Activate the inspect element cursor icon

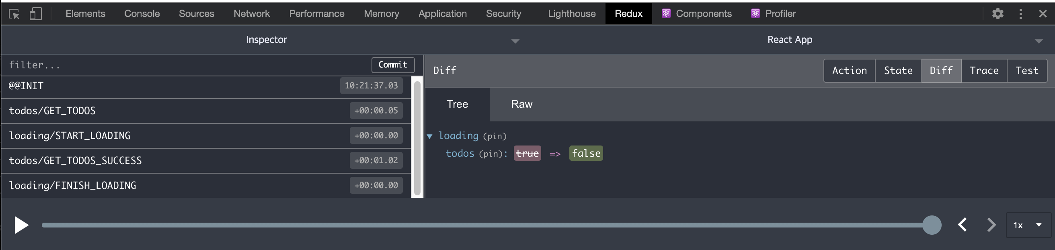point(14,14)
